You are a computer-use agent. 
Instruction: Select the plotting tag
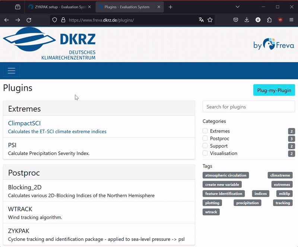[x=212, y=203]
